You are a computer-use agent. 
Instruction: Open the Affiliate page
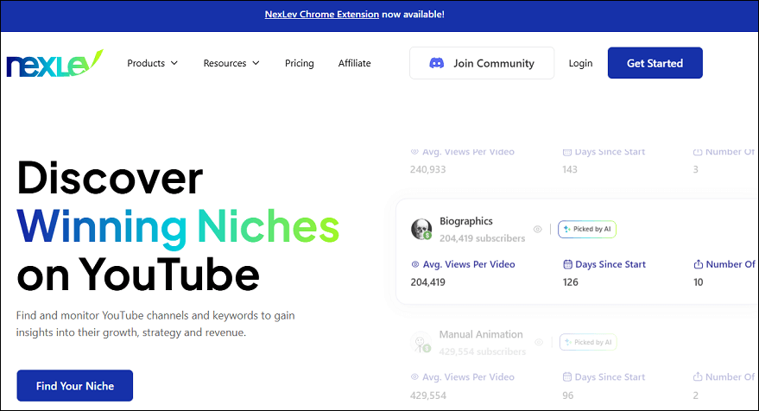[354, 63]
